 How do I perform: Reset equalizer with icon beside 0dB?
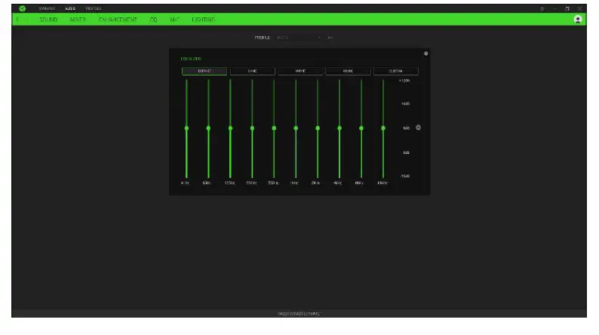click(x=418, y=128)
